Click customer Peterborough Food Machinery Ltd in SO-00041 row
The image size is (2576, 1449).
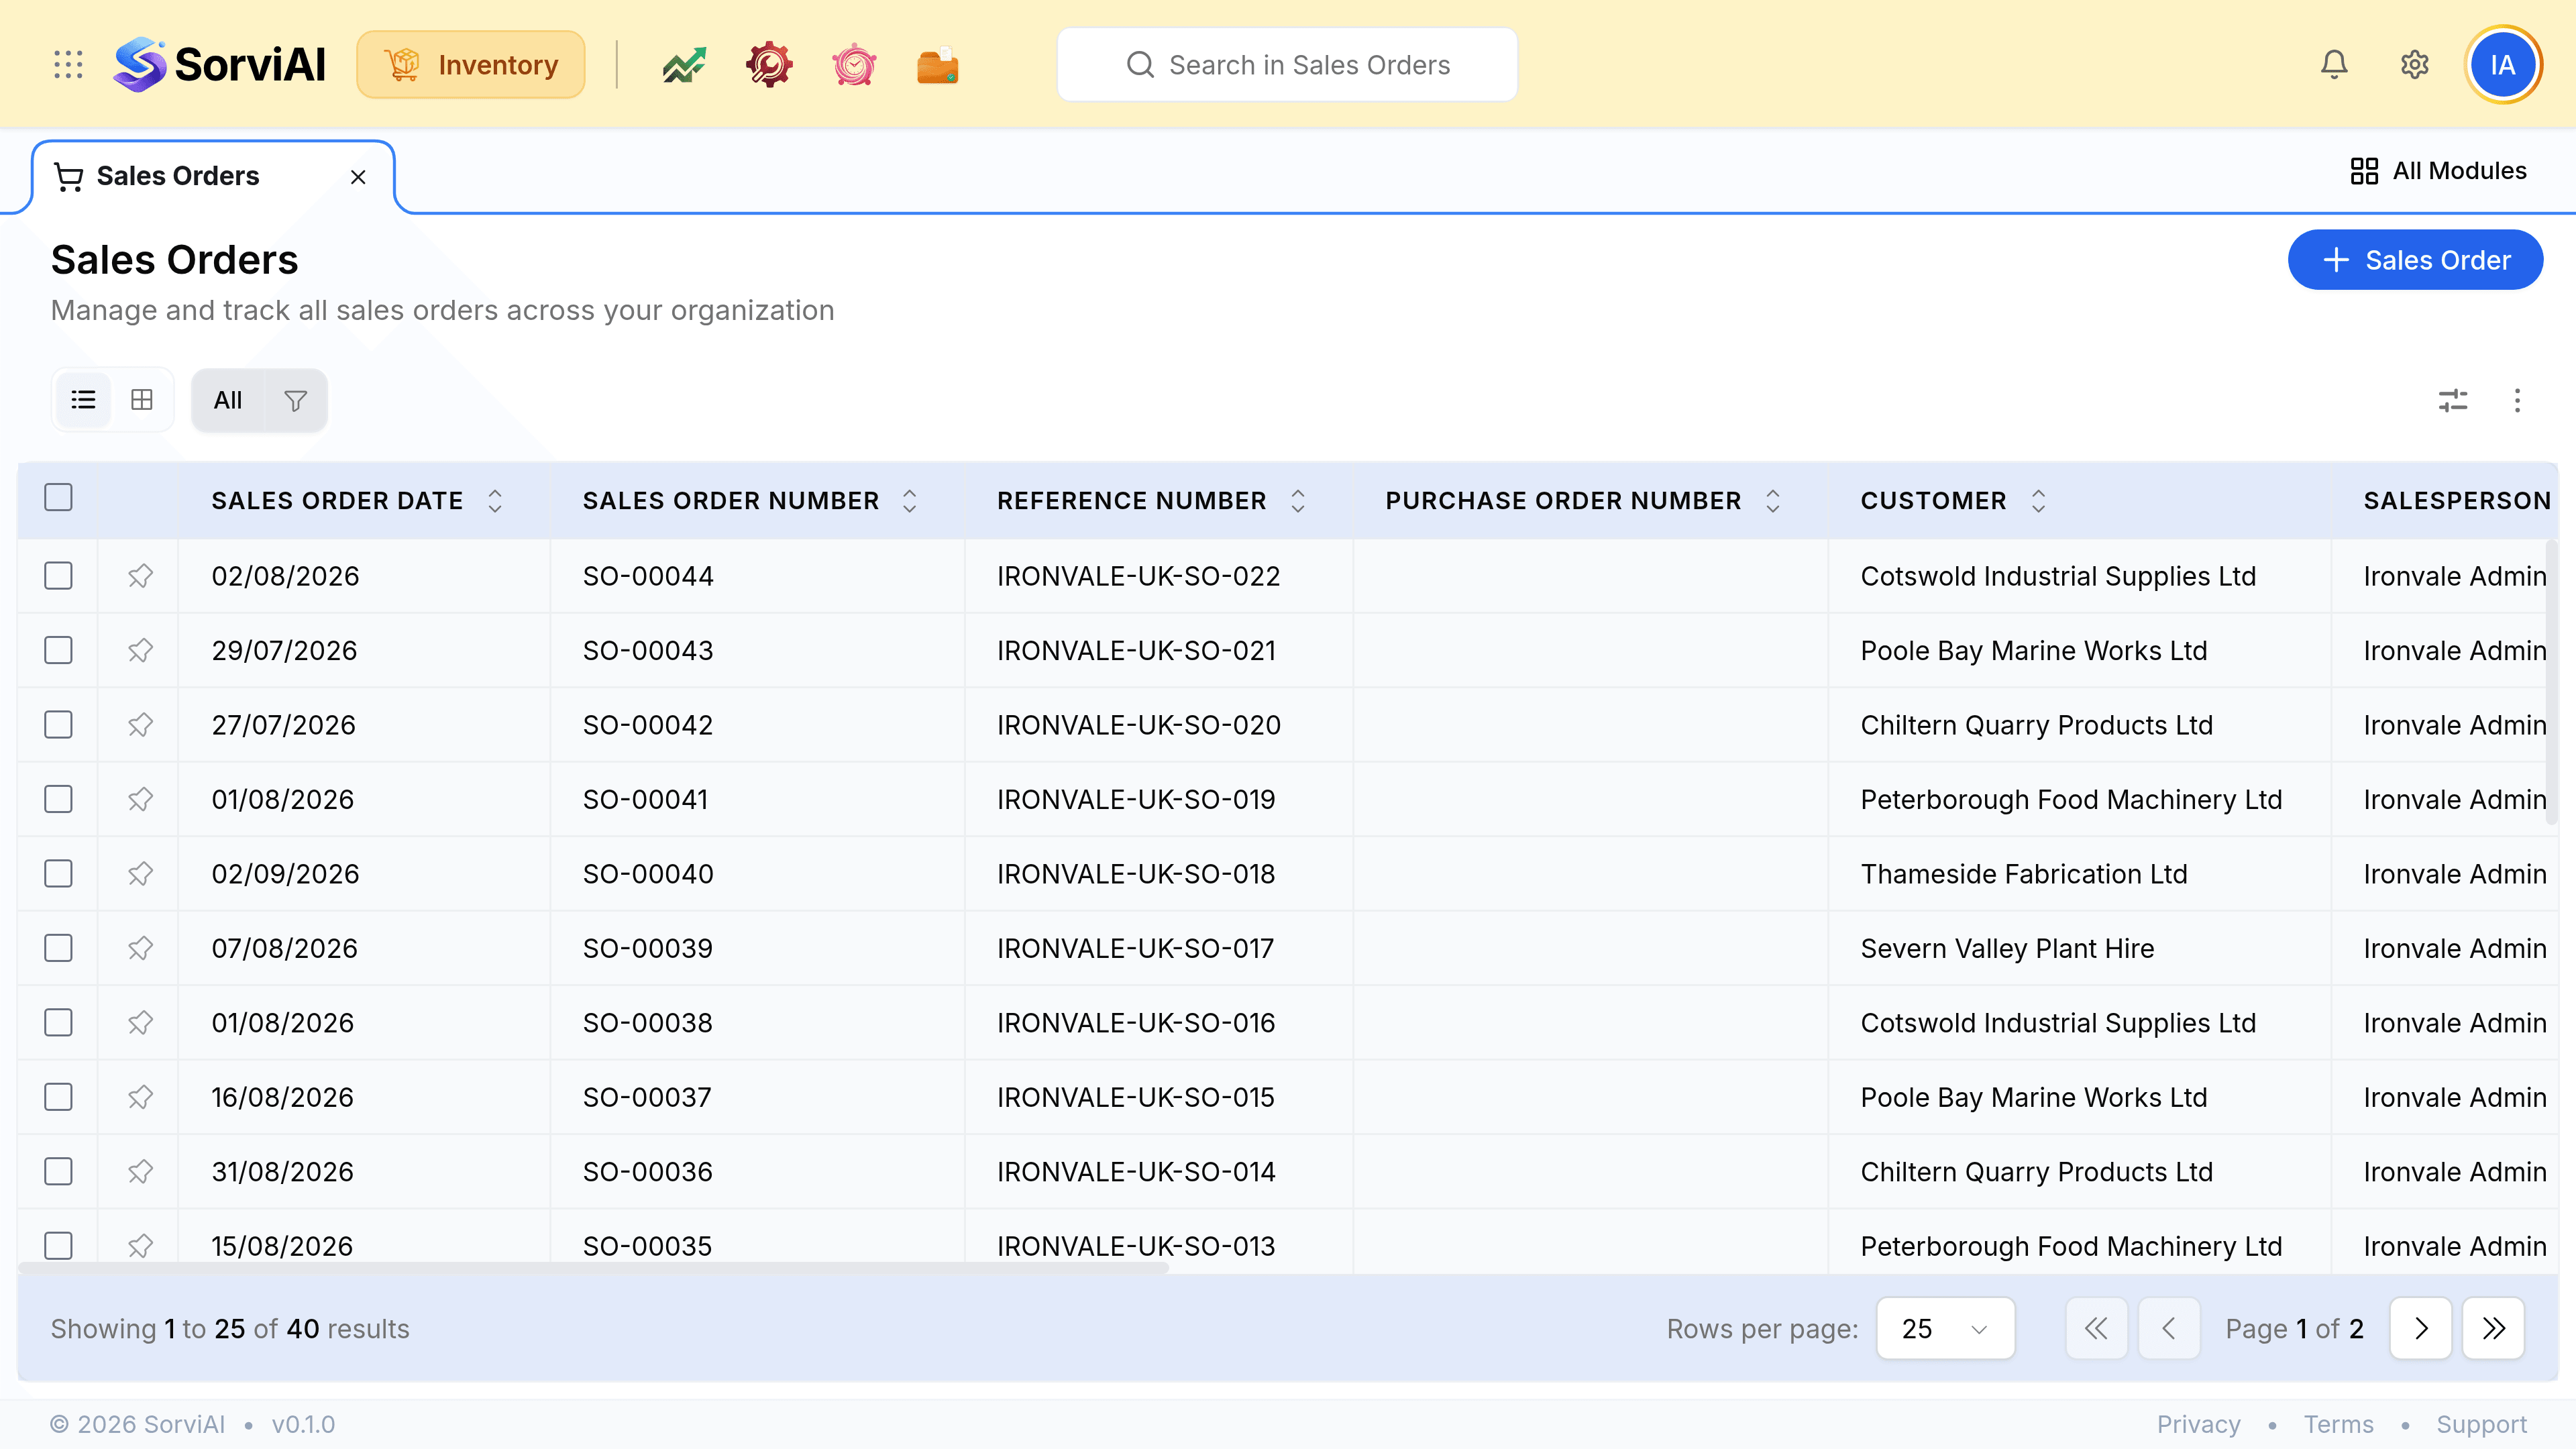2071,799
